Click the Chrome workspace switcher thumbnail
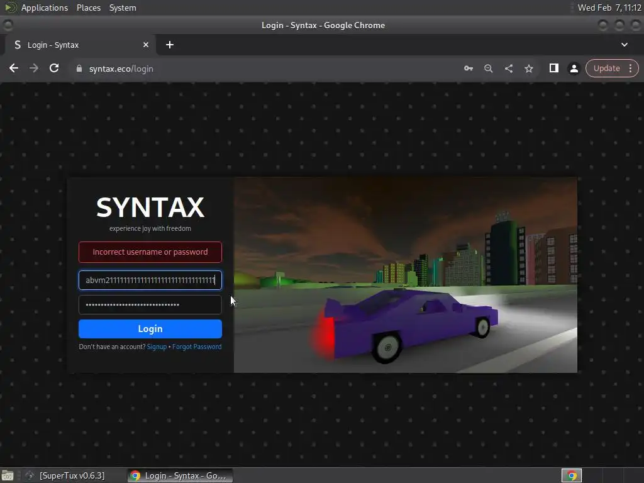The height and width of the screenshot is (483, 644). pos(572,475)
